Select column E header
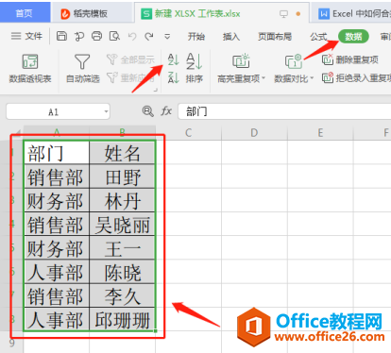 coord(320,133)
